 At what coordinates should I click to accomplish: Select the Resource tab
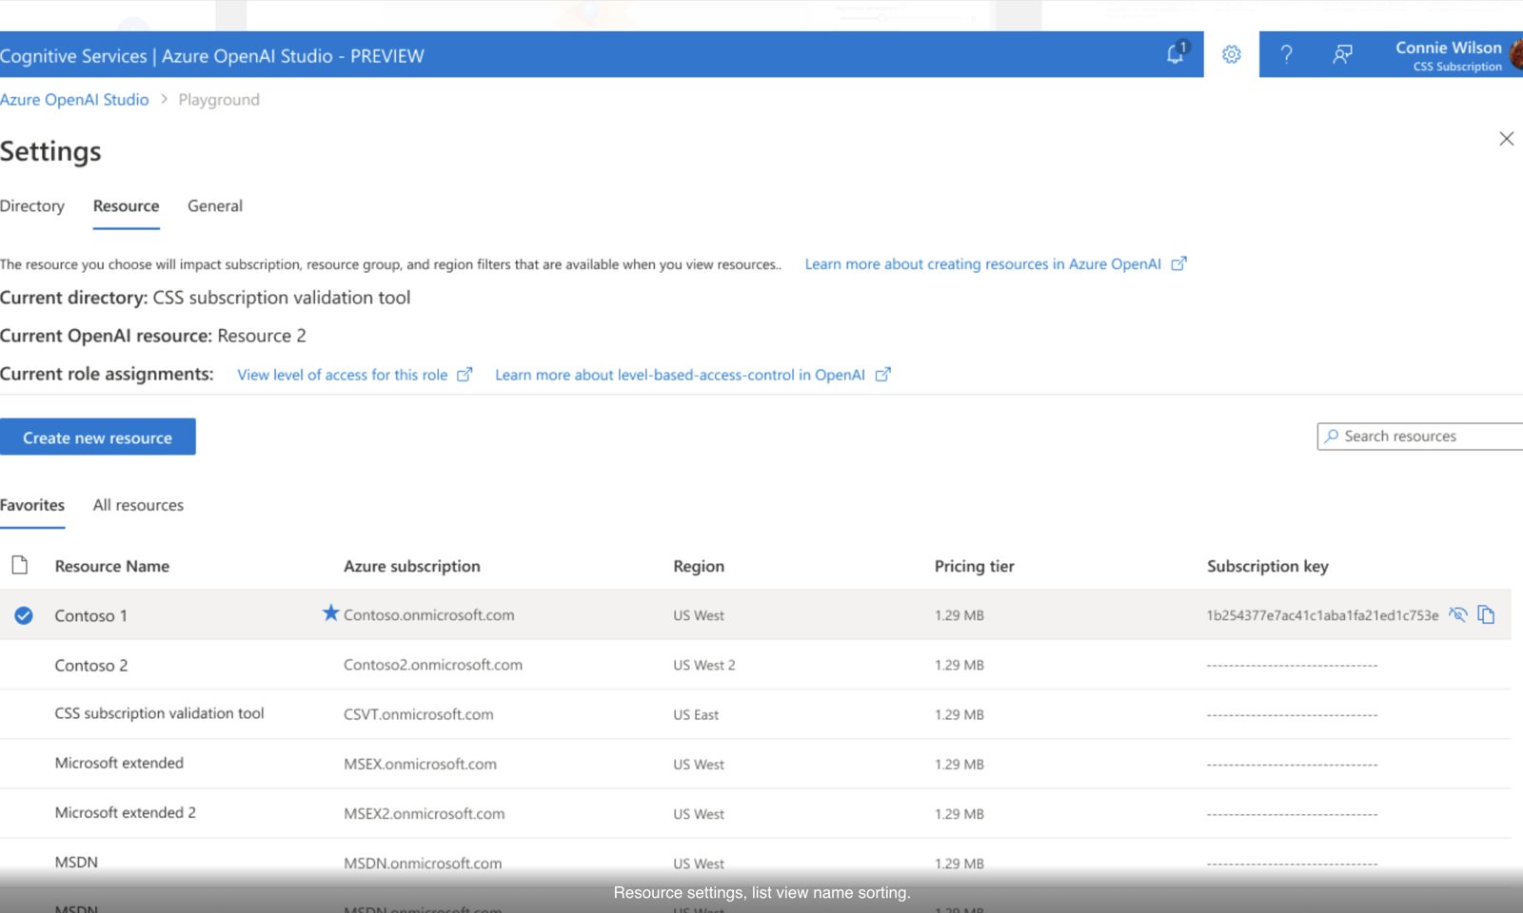(126, 206)
